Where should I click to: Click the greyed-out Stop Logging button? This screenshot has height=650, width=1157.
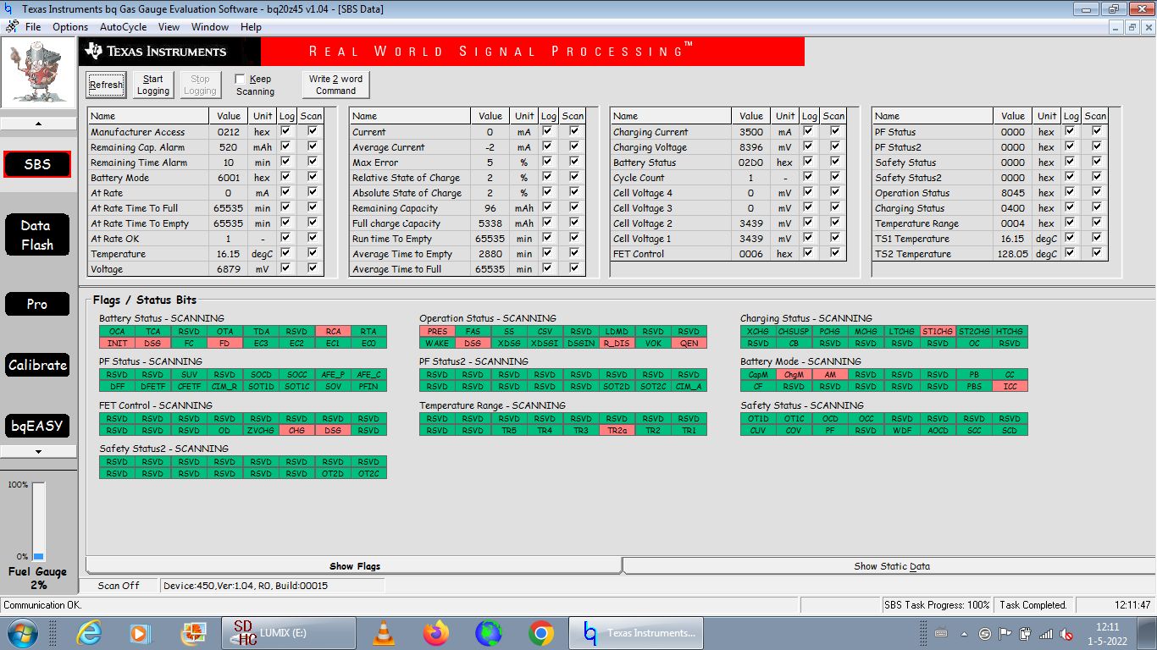click(200, 85)
